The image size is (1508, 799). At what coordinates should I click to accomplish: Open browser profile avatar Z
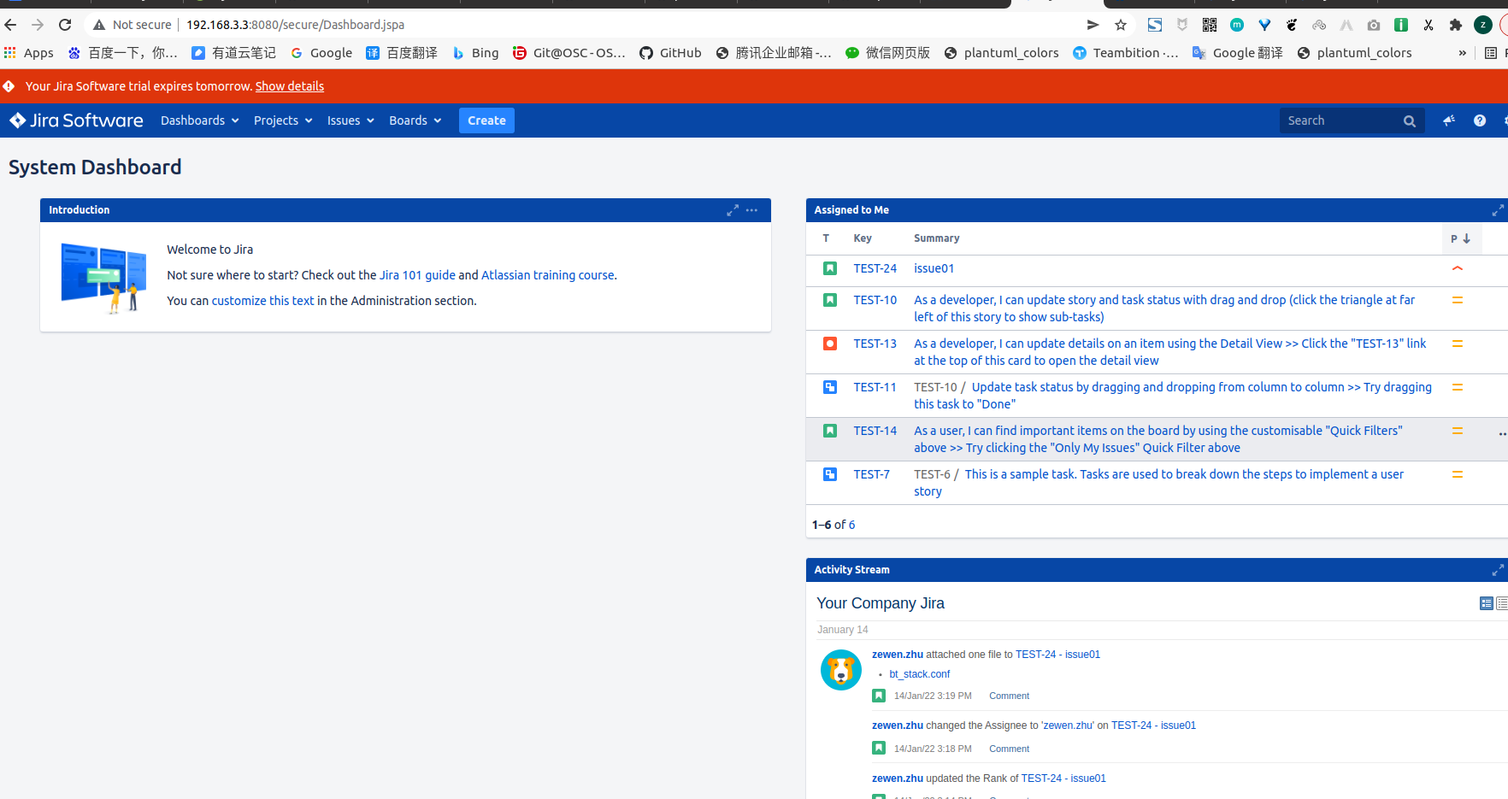click(1483, 25)
